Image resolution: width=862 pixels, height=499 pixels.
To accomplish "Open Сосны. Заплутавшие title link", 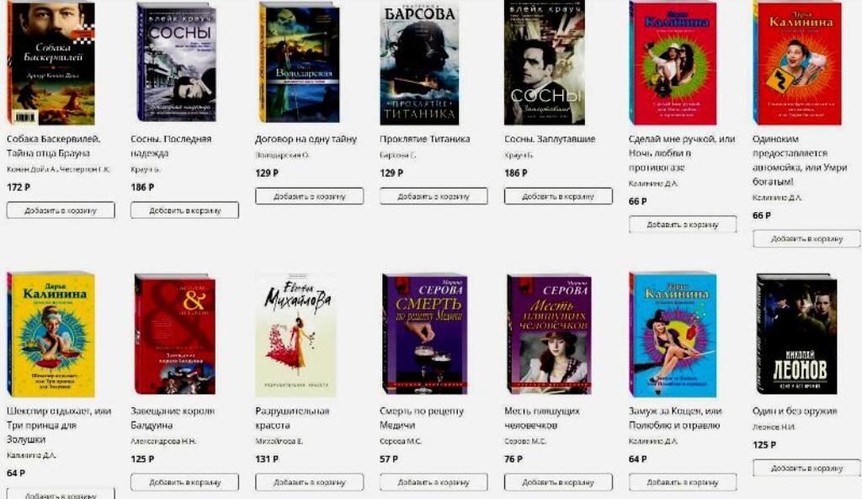I will coord(550,139).
